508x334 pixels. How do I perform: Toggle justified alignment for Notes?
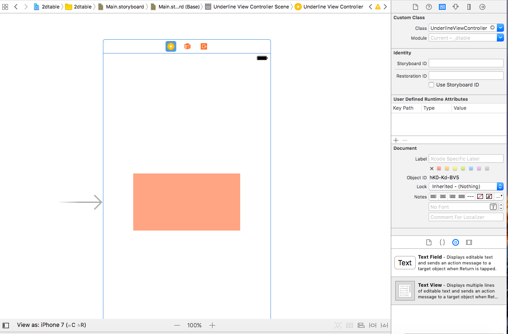462,197
